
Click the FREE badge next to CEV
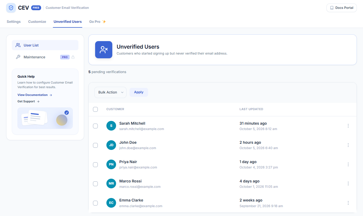[36, 8]
